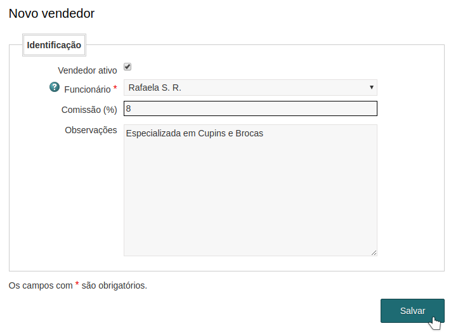451x333 pixels.
Task: Click the selected name Rafaela S. R.
Action: tap(155, 88)
